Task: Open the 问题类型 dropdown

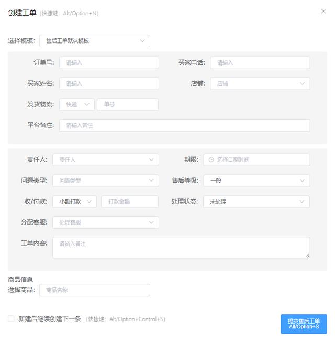Action: pyautogui.click(x=105, y=180)
